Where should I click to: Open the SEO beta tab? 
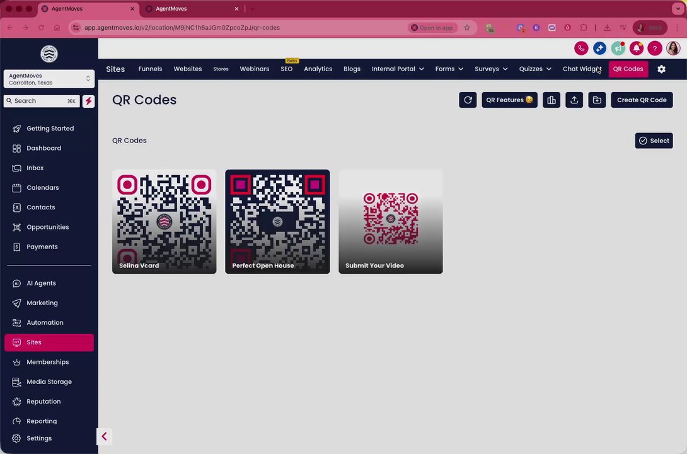point(287,69)
